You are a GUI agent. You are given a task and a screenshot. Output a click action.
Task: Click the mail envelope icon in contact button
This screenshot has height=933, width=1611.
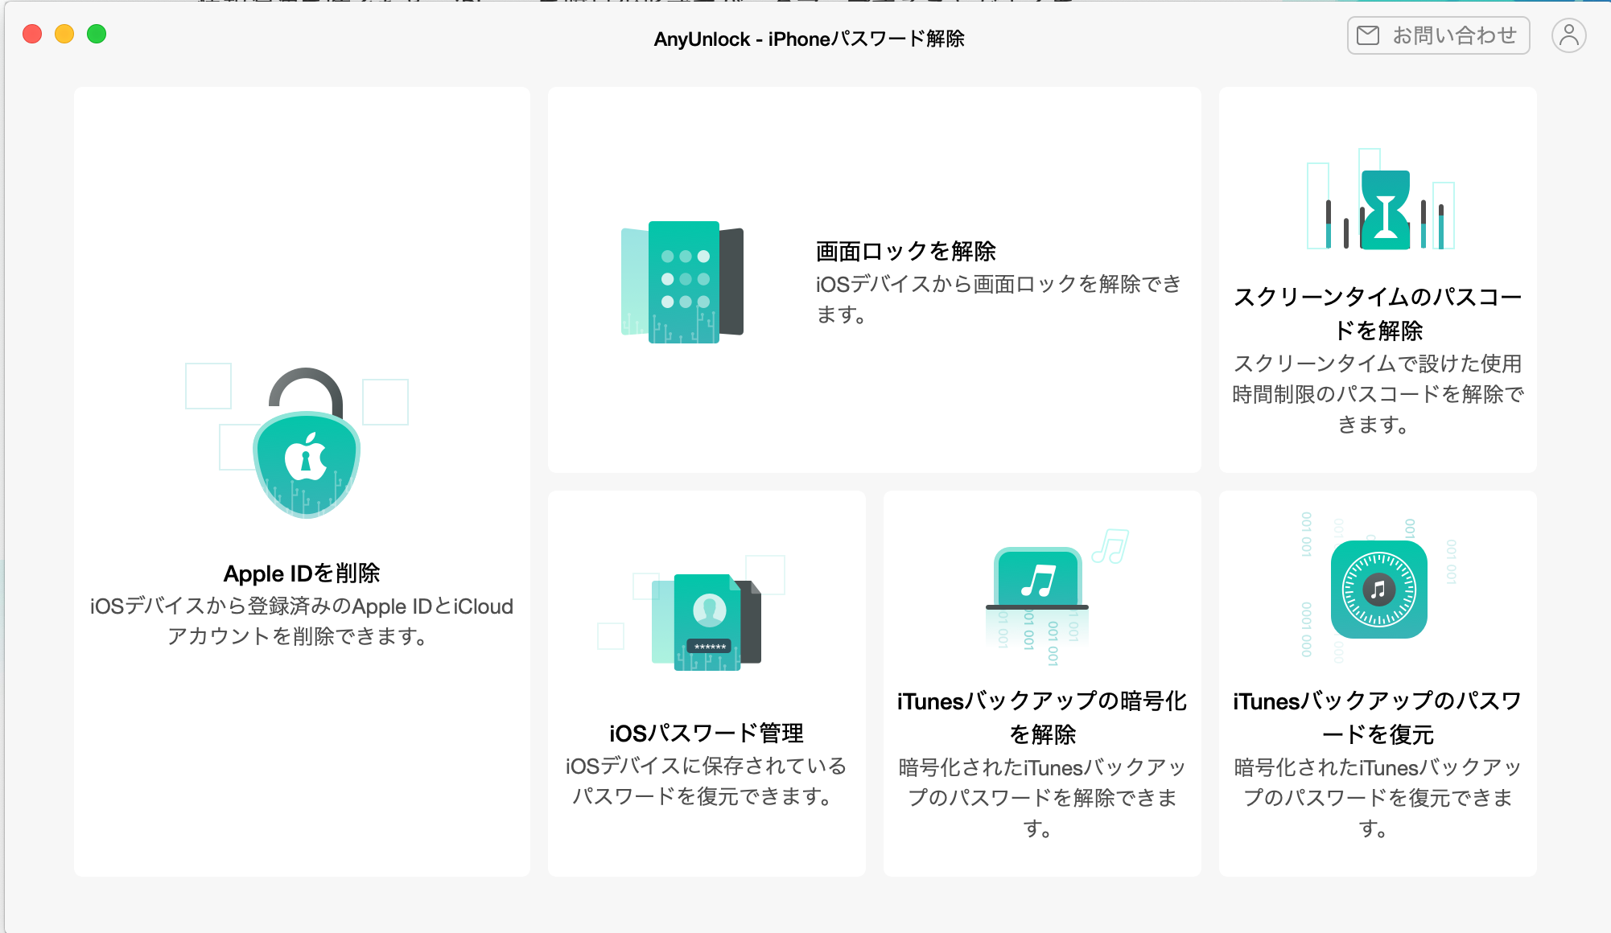(1368, 35)
